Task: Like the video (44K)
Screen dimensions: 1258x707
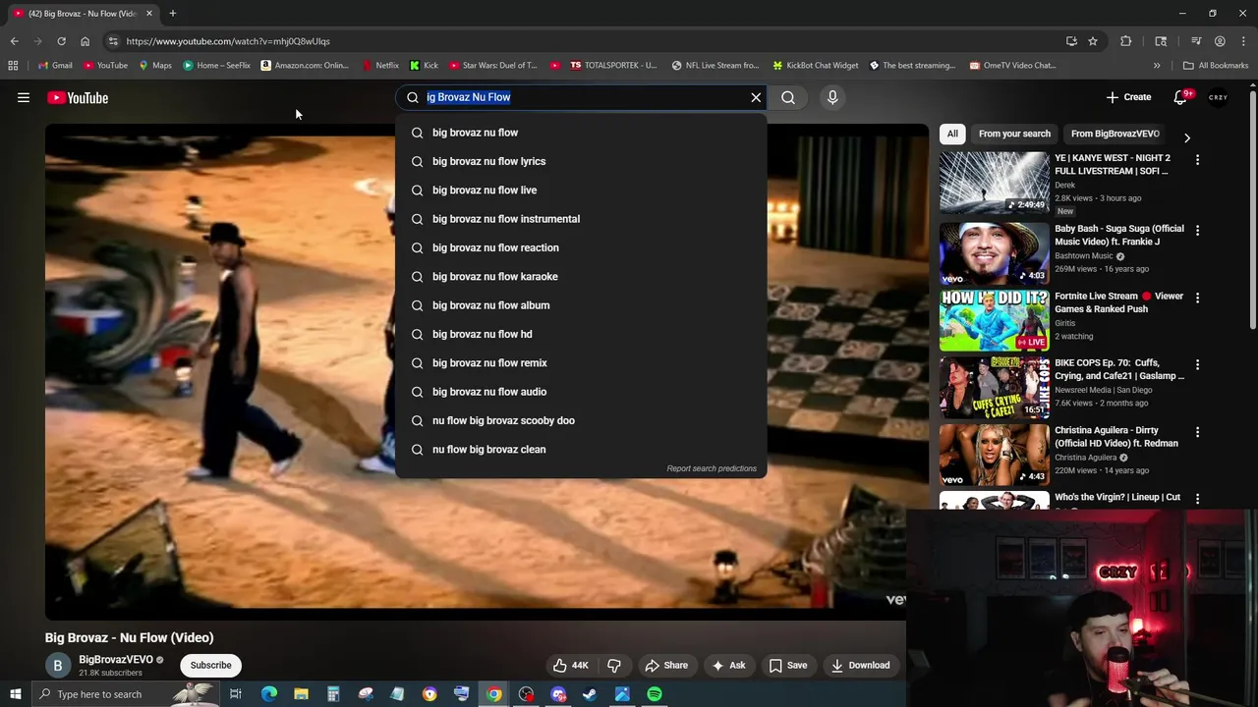Action: [x=571, y=665]
